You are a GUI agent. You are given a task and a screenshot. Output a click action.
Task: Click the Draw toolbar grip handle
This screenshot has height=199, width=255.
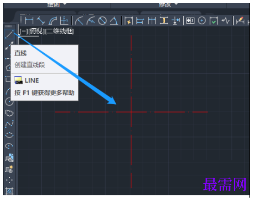tap(9, 26)
